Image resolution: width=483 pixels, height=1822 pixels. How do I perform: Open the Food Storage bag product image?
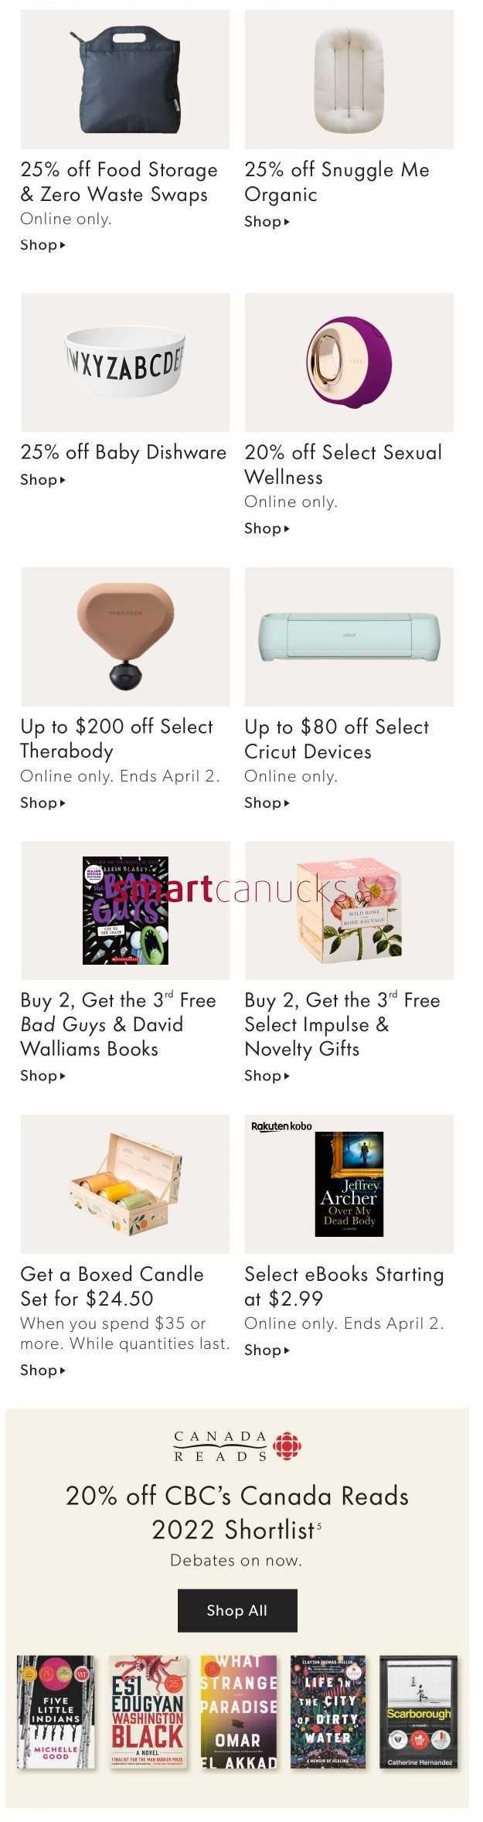tap(125, 79)
